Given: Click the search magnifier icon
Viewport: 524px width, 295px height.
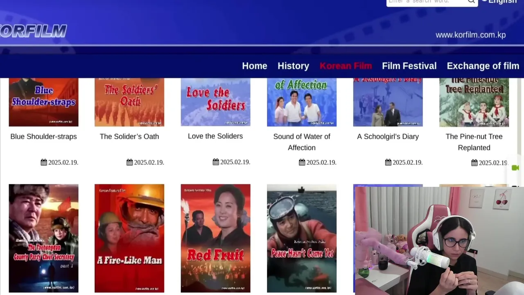Looking at the screenshot, I should tap(471, 2).
